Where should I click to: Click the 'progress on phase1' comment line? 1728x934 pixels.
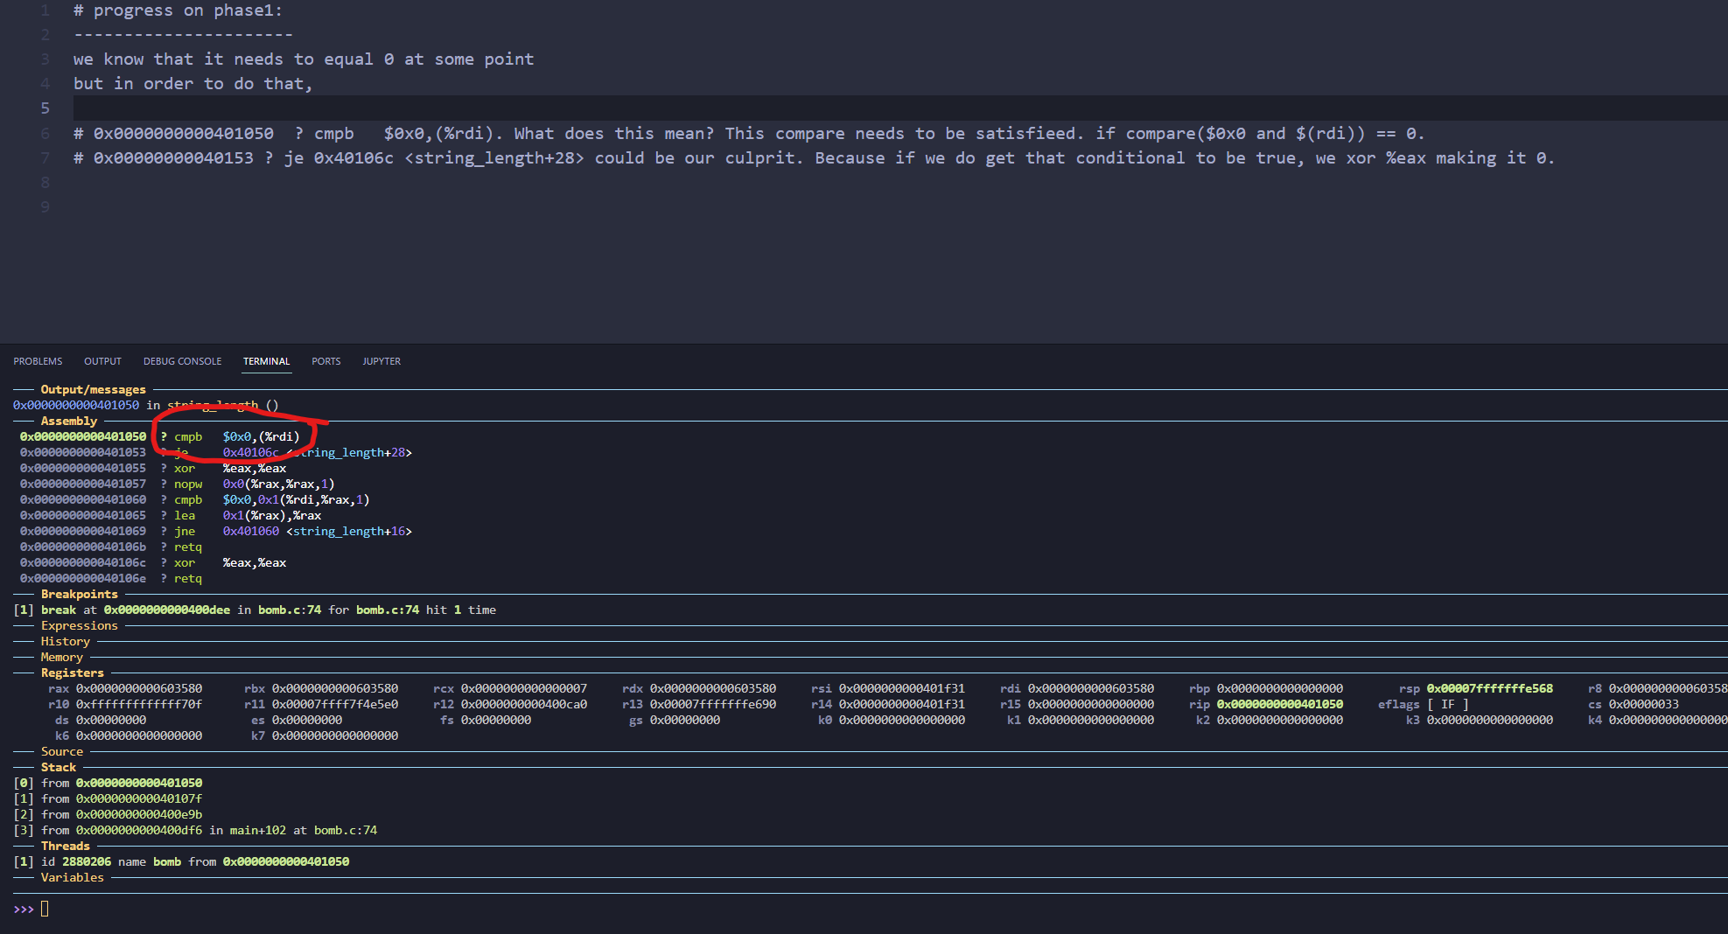(x=178, y=10)
